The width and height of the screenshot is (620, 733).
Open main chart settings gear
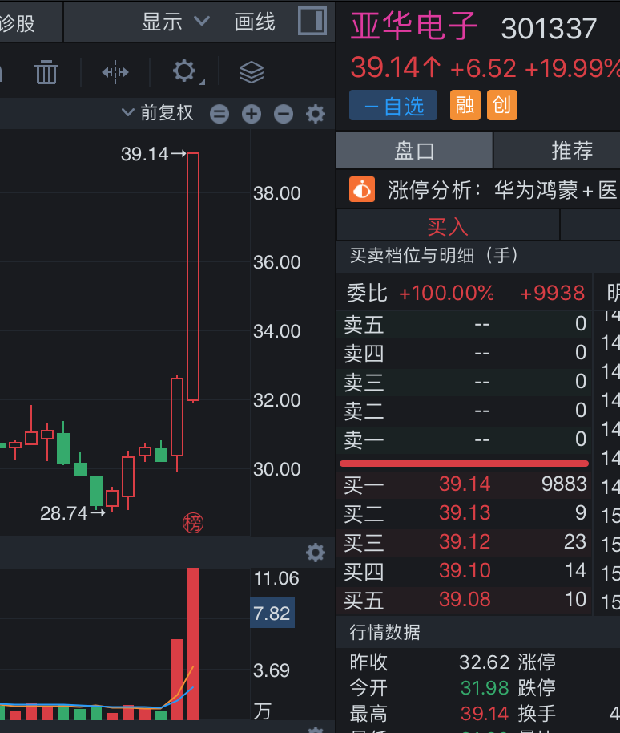(x=316, y=114)
